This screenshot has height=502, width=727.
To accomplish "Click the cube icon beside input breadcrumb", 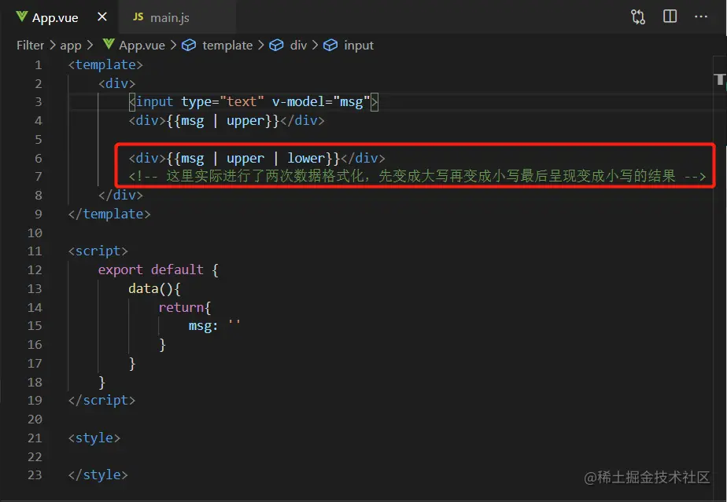I will pos(330,45).
